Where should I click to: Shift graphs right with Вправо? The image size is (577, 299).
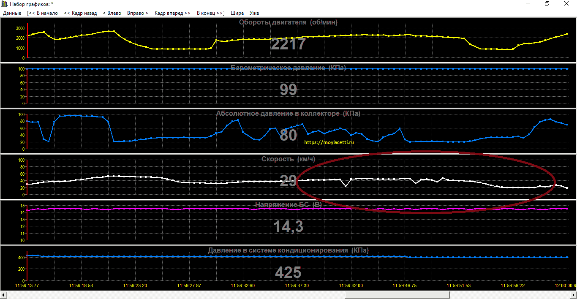(137, 13)
